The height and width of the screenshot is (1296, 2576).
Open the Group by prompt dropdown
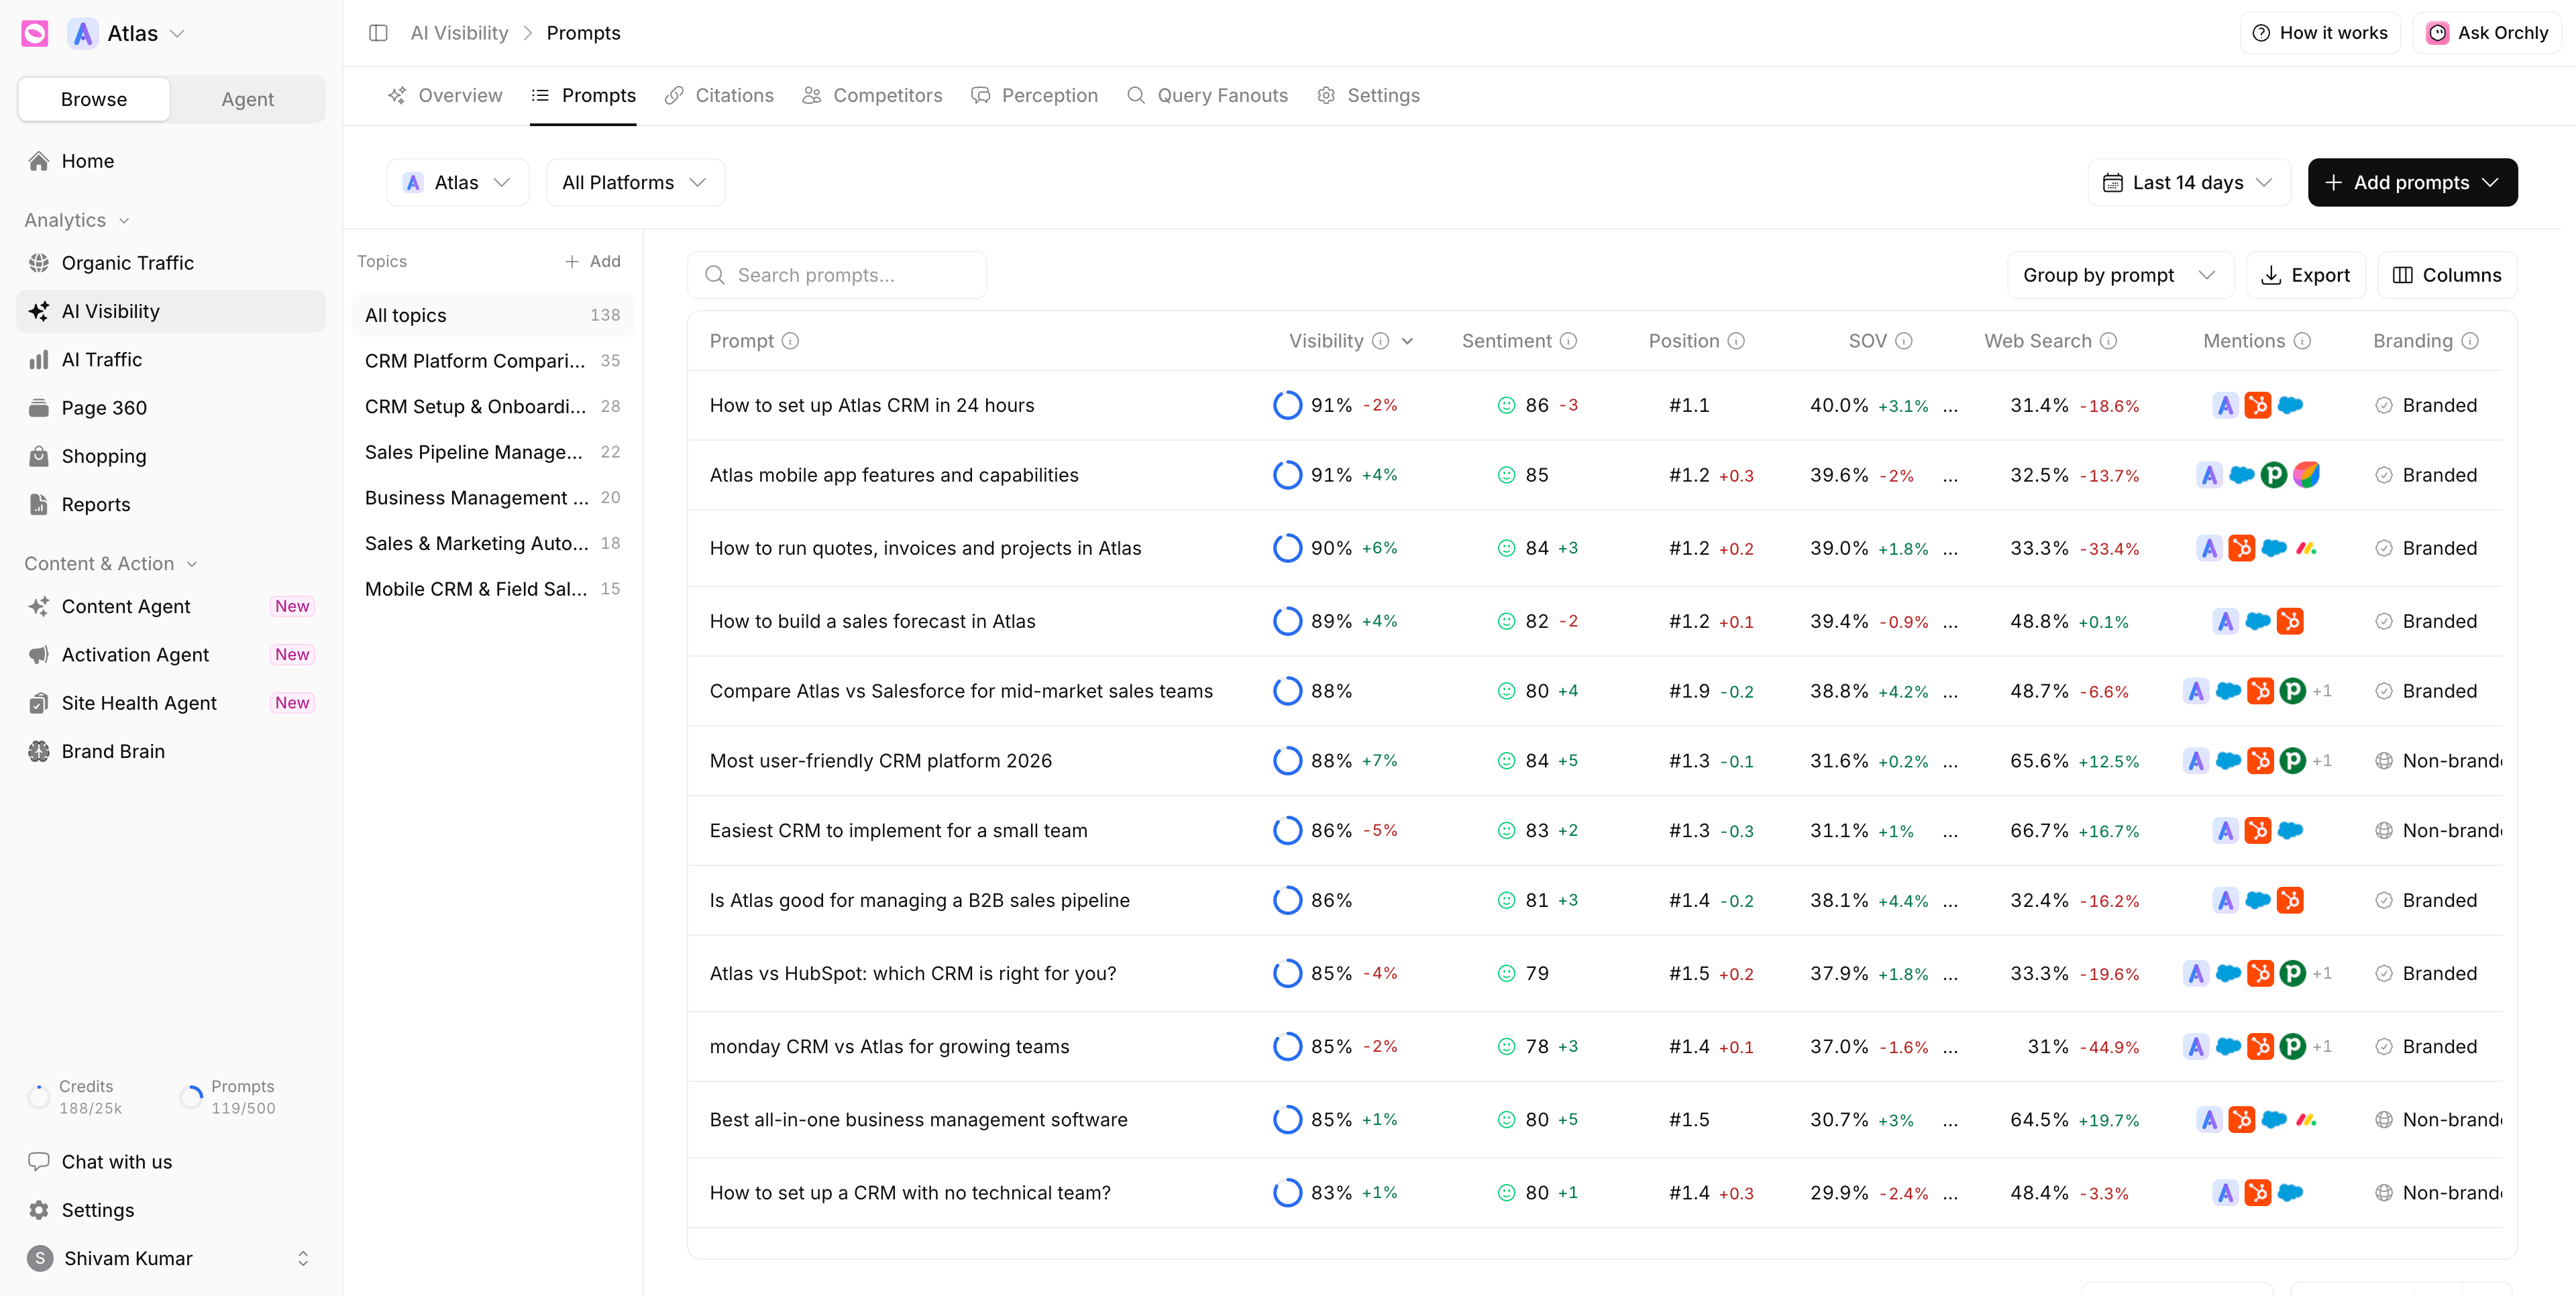2120,275
